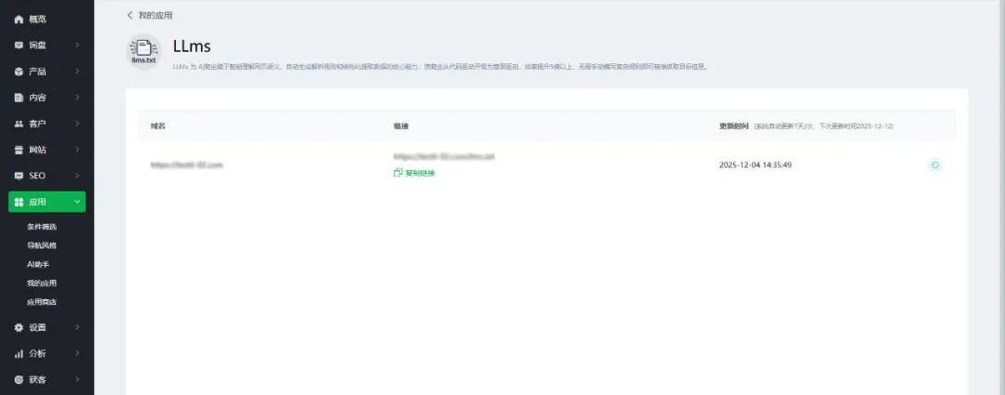Click the document icon beside 内容
Image resolution: width=1005 pixels, height=395 pixels.
(x=19, y=98)
